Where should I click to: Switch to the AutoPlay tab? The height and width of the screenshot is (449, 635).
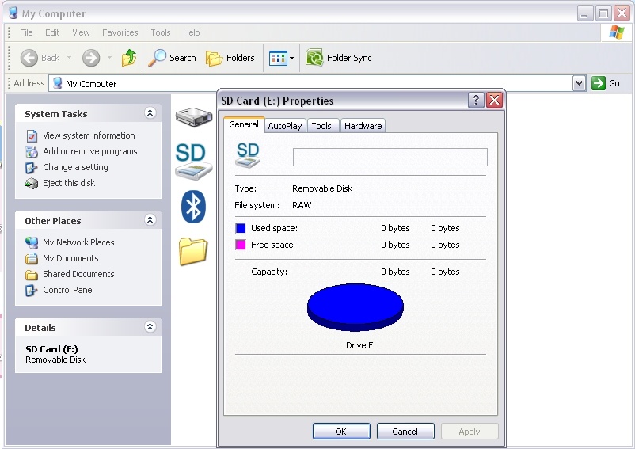pyautogui.click(x=285, y=126)
